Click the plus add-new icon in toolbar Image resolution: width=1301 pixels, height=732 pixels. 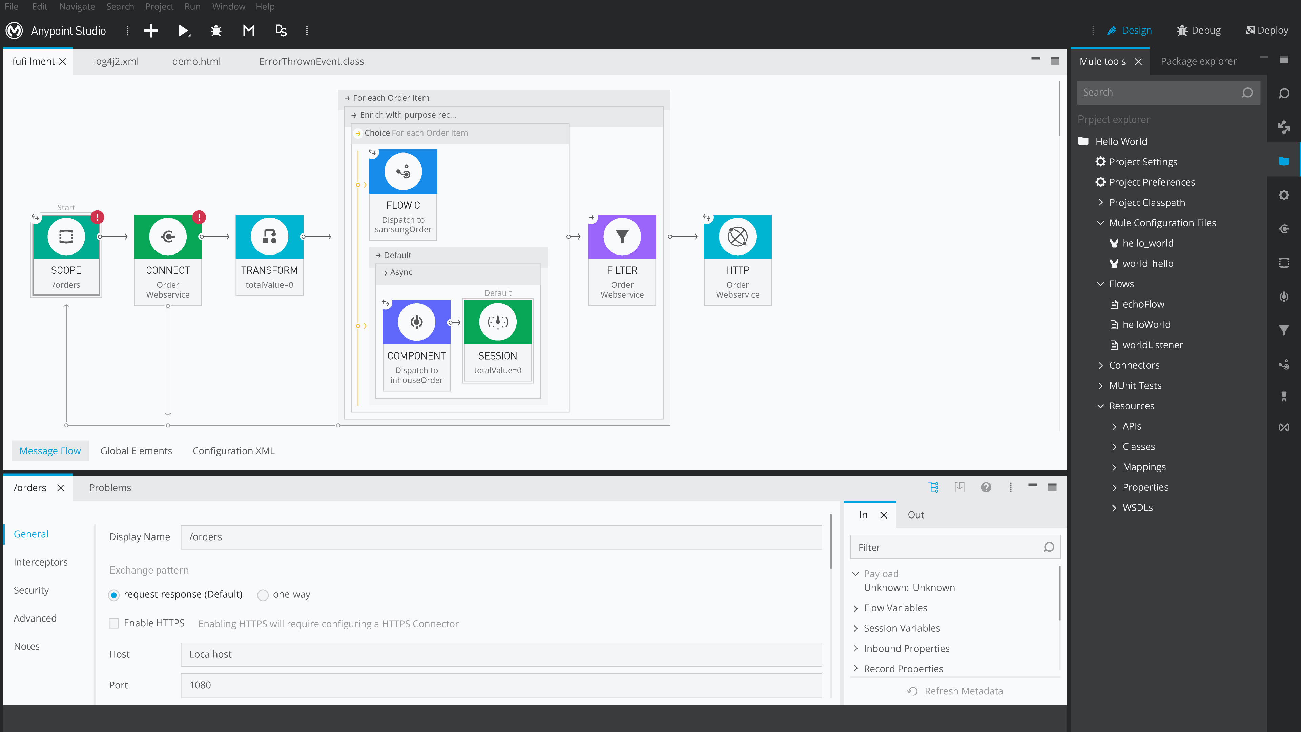click(x=150, y=31)
